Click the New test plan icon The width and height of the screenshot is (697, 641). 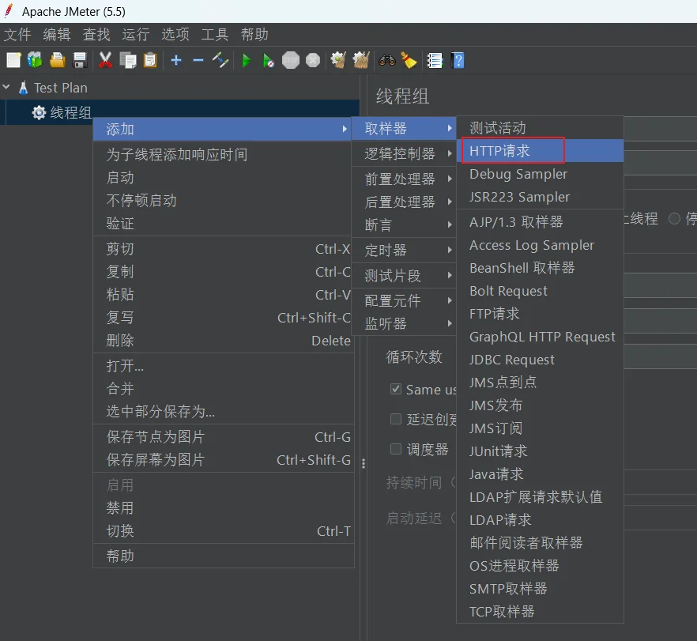(13, 60)
